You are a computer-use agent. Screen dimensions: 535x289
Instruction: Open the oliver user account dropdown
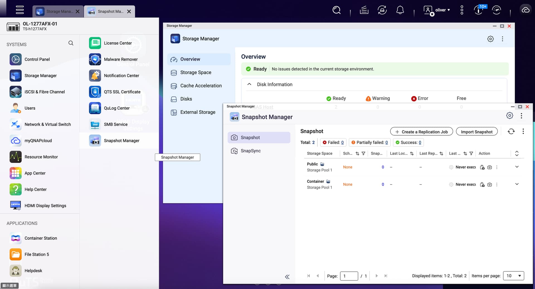[442, 10]
